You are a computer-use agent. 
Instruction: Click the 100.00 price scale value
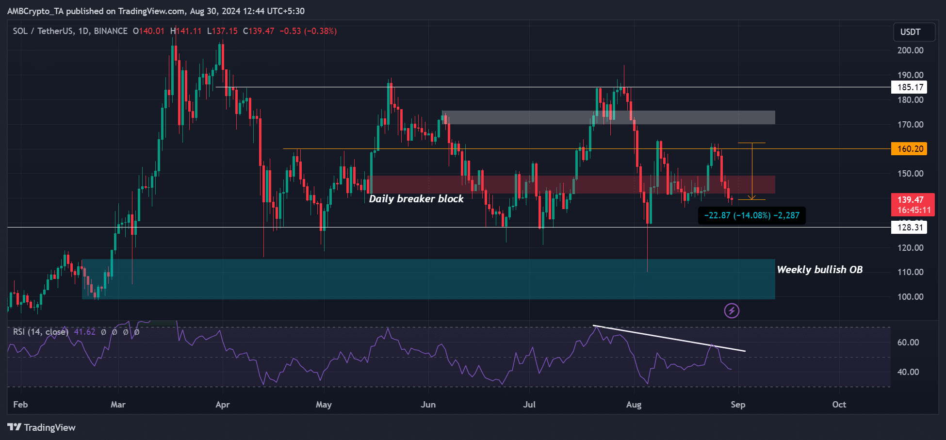[x=911, y=297]
